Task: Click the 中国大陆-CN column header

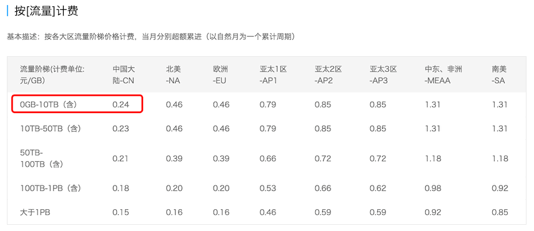Action: tap(124, 75)
